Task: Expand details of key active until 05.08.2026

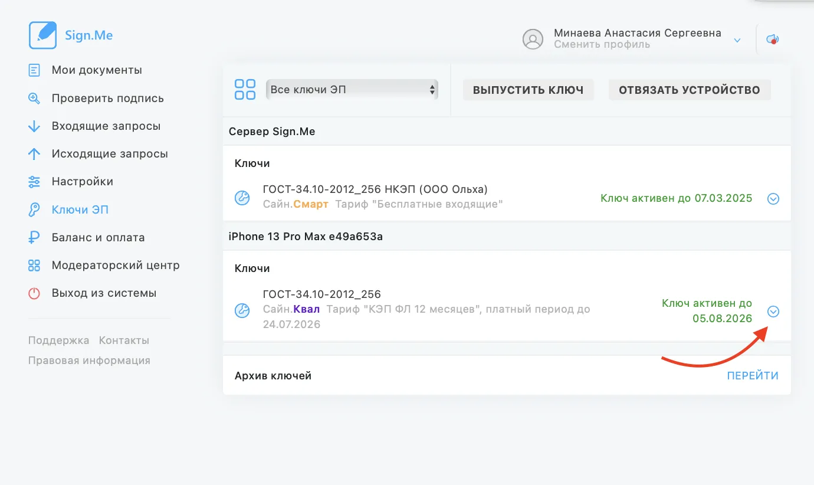Action: pyautogui.click(x=773, y=312)
